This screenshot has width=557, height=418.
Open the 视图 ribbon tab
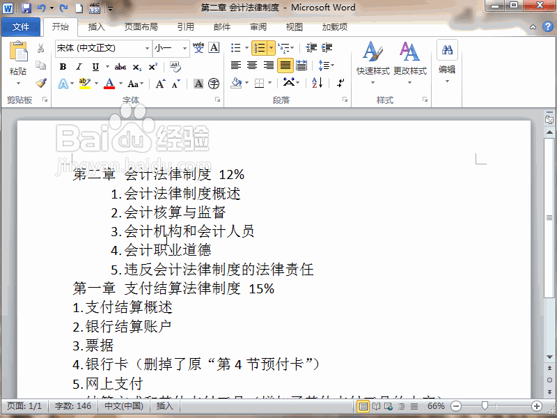[294, 27]
